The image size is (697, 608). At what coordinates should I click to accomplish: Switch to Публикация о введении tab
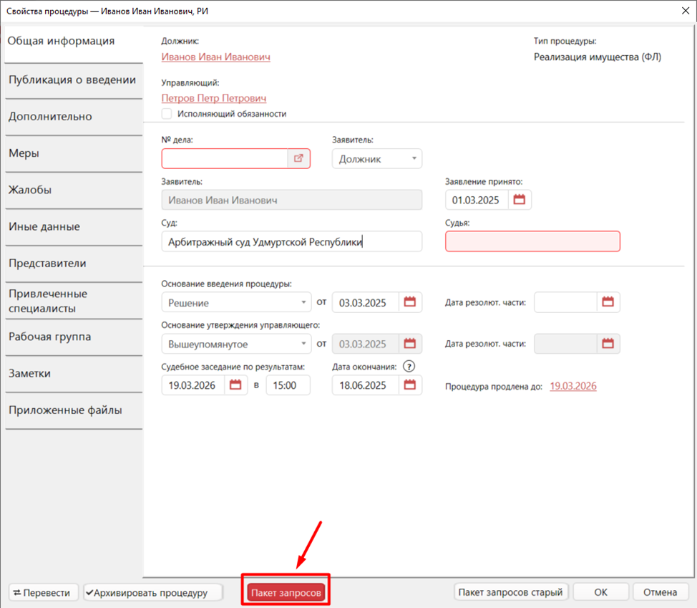pos(72,79)
